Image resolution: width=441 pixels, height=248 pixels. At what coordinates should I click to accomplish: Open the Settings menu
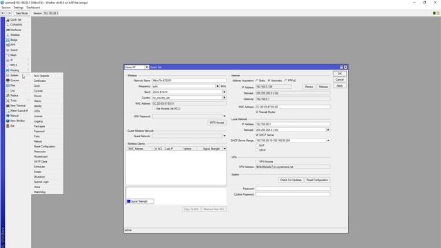tap(19, 8)
